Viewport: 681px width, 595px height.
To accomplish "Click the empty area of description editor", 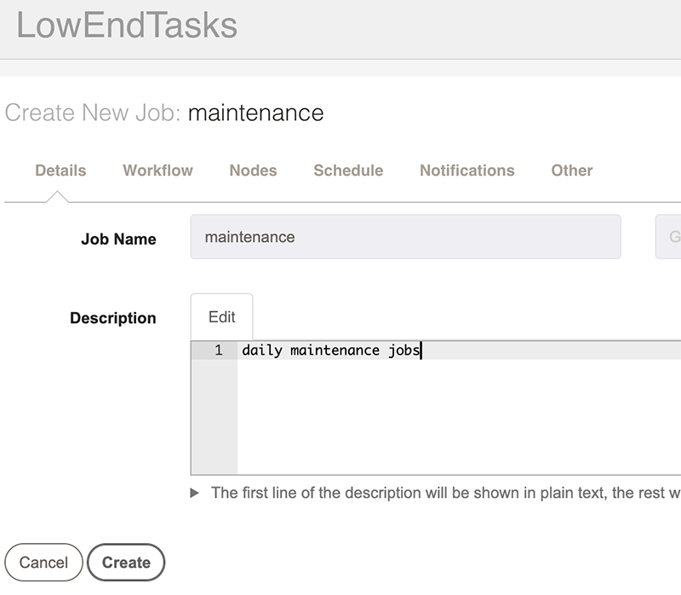I will coord(459,416).
